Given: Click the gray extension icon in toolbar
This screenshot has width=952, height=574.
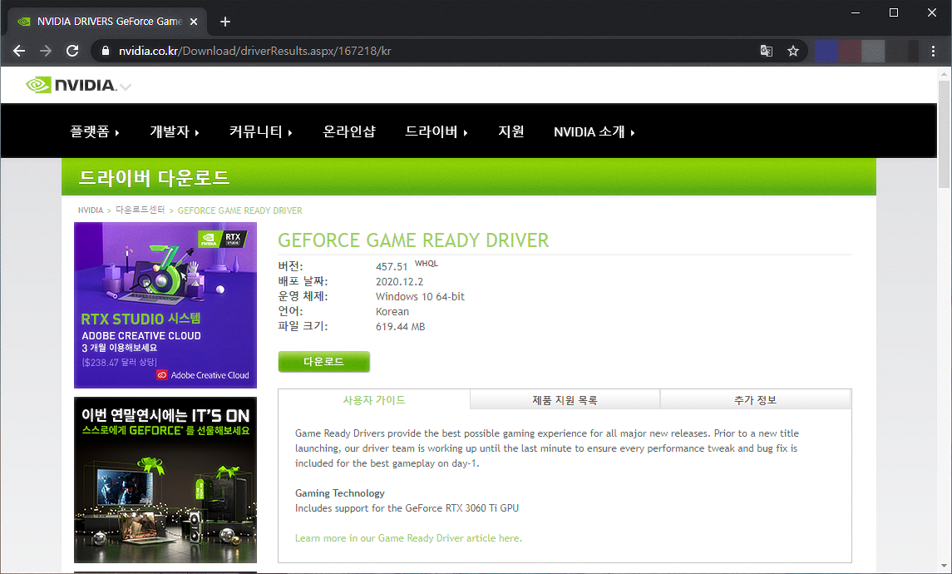Looking at the screenshot, I should [x=873, y=51].
